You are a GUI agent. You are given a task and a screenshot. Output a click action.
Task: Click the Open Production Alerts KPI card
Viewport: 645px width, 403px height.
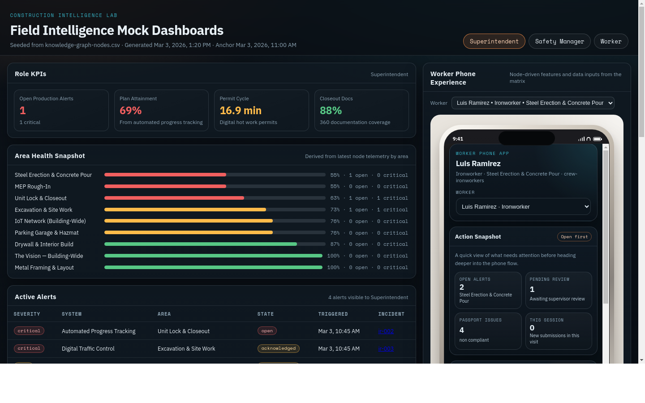tap(61, 110)
